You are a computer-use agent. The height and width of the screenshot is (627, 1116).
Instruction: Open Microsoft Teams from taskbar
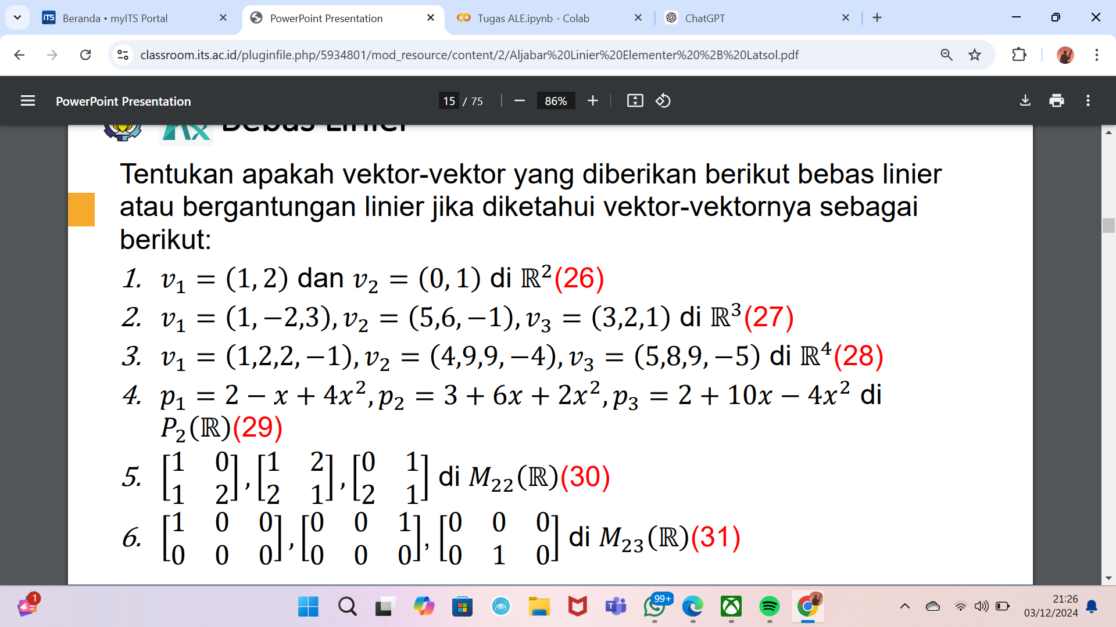click(616, 607)
